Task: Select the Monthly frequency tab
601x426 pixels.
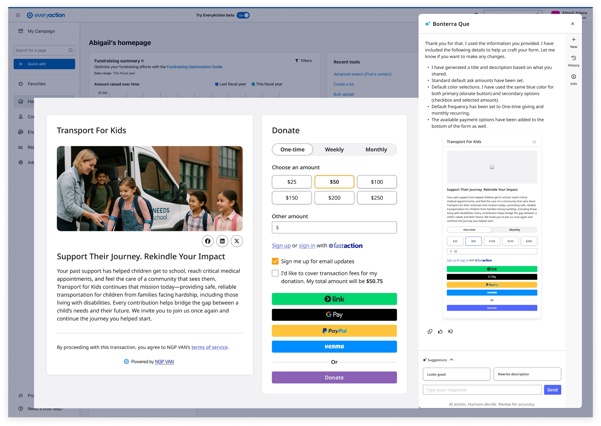Action: pos(376,150)
